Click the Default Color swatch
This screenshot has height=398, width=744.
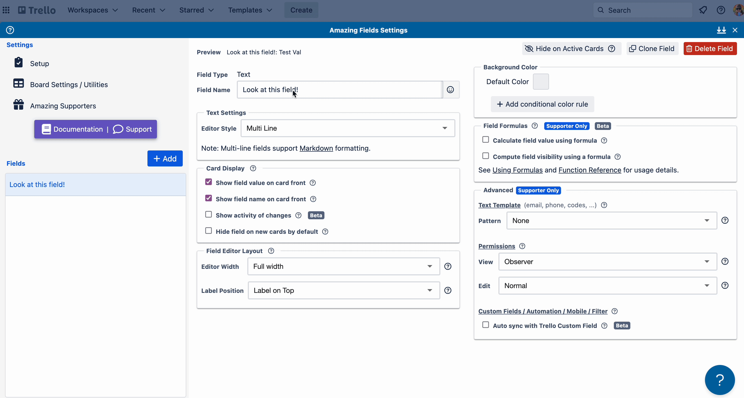tap(541, 81)
